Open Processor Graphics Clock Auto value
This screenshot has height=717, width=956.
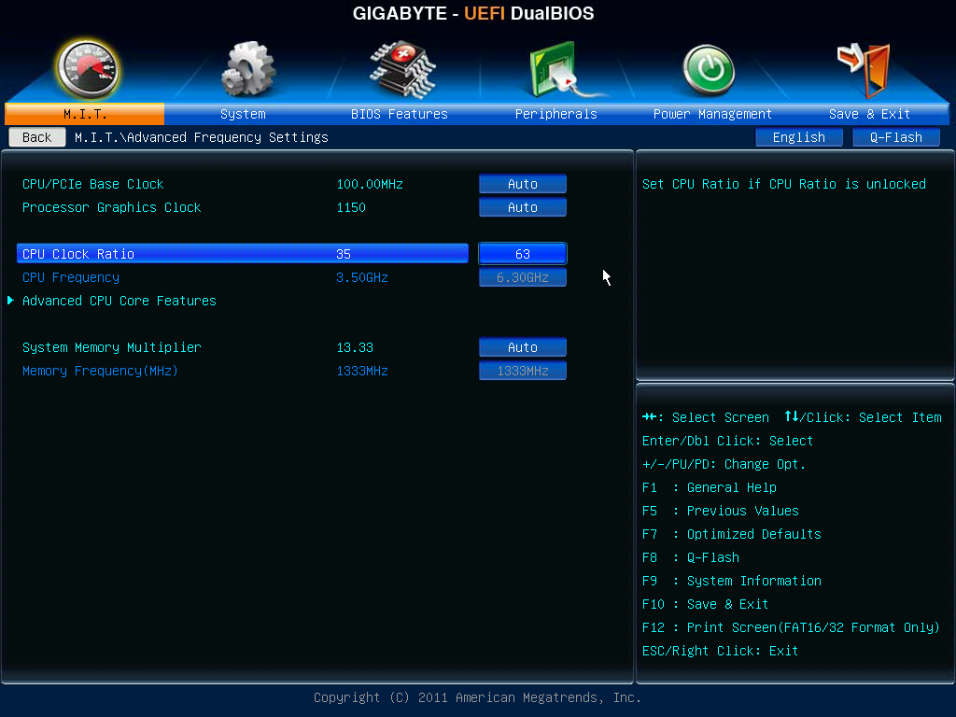pyautogui.click(x=522, y=207)
